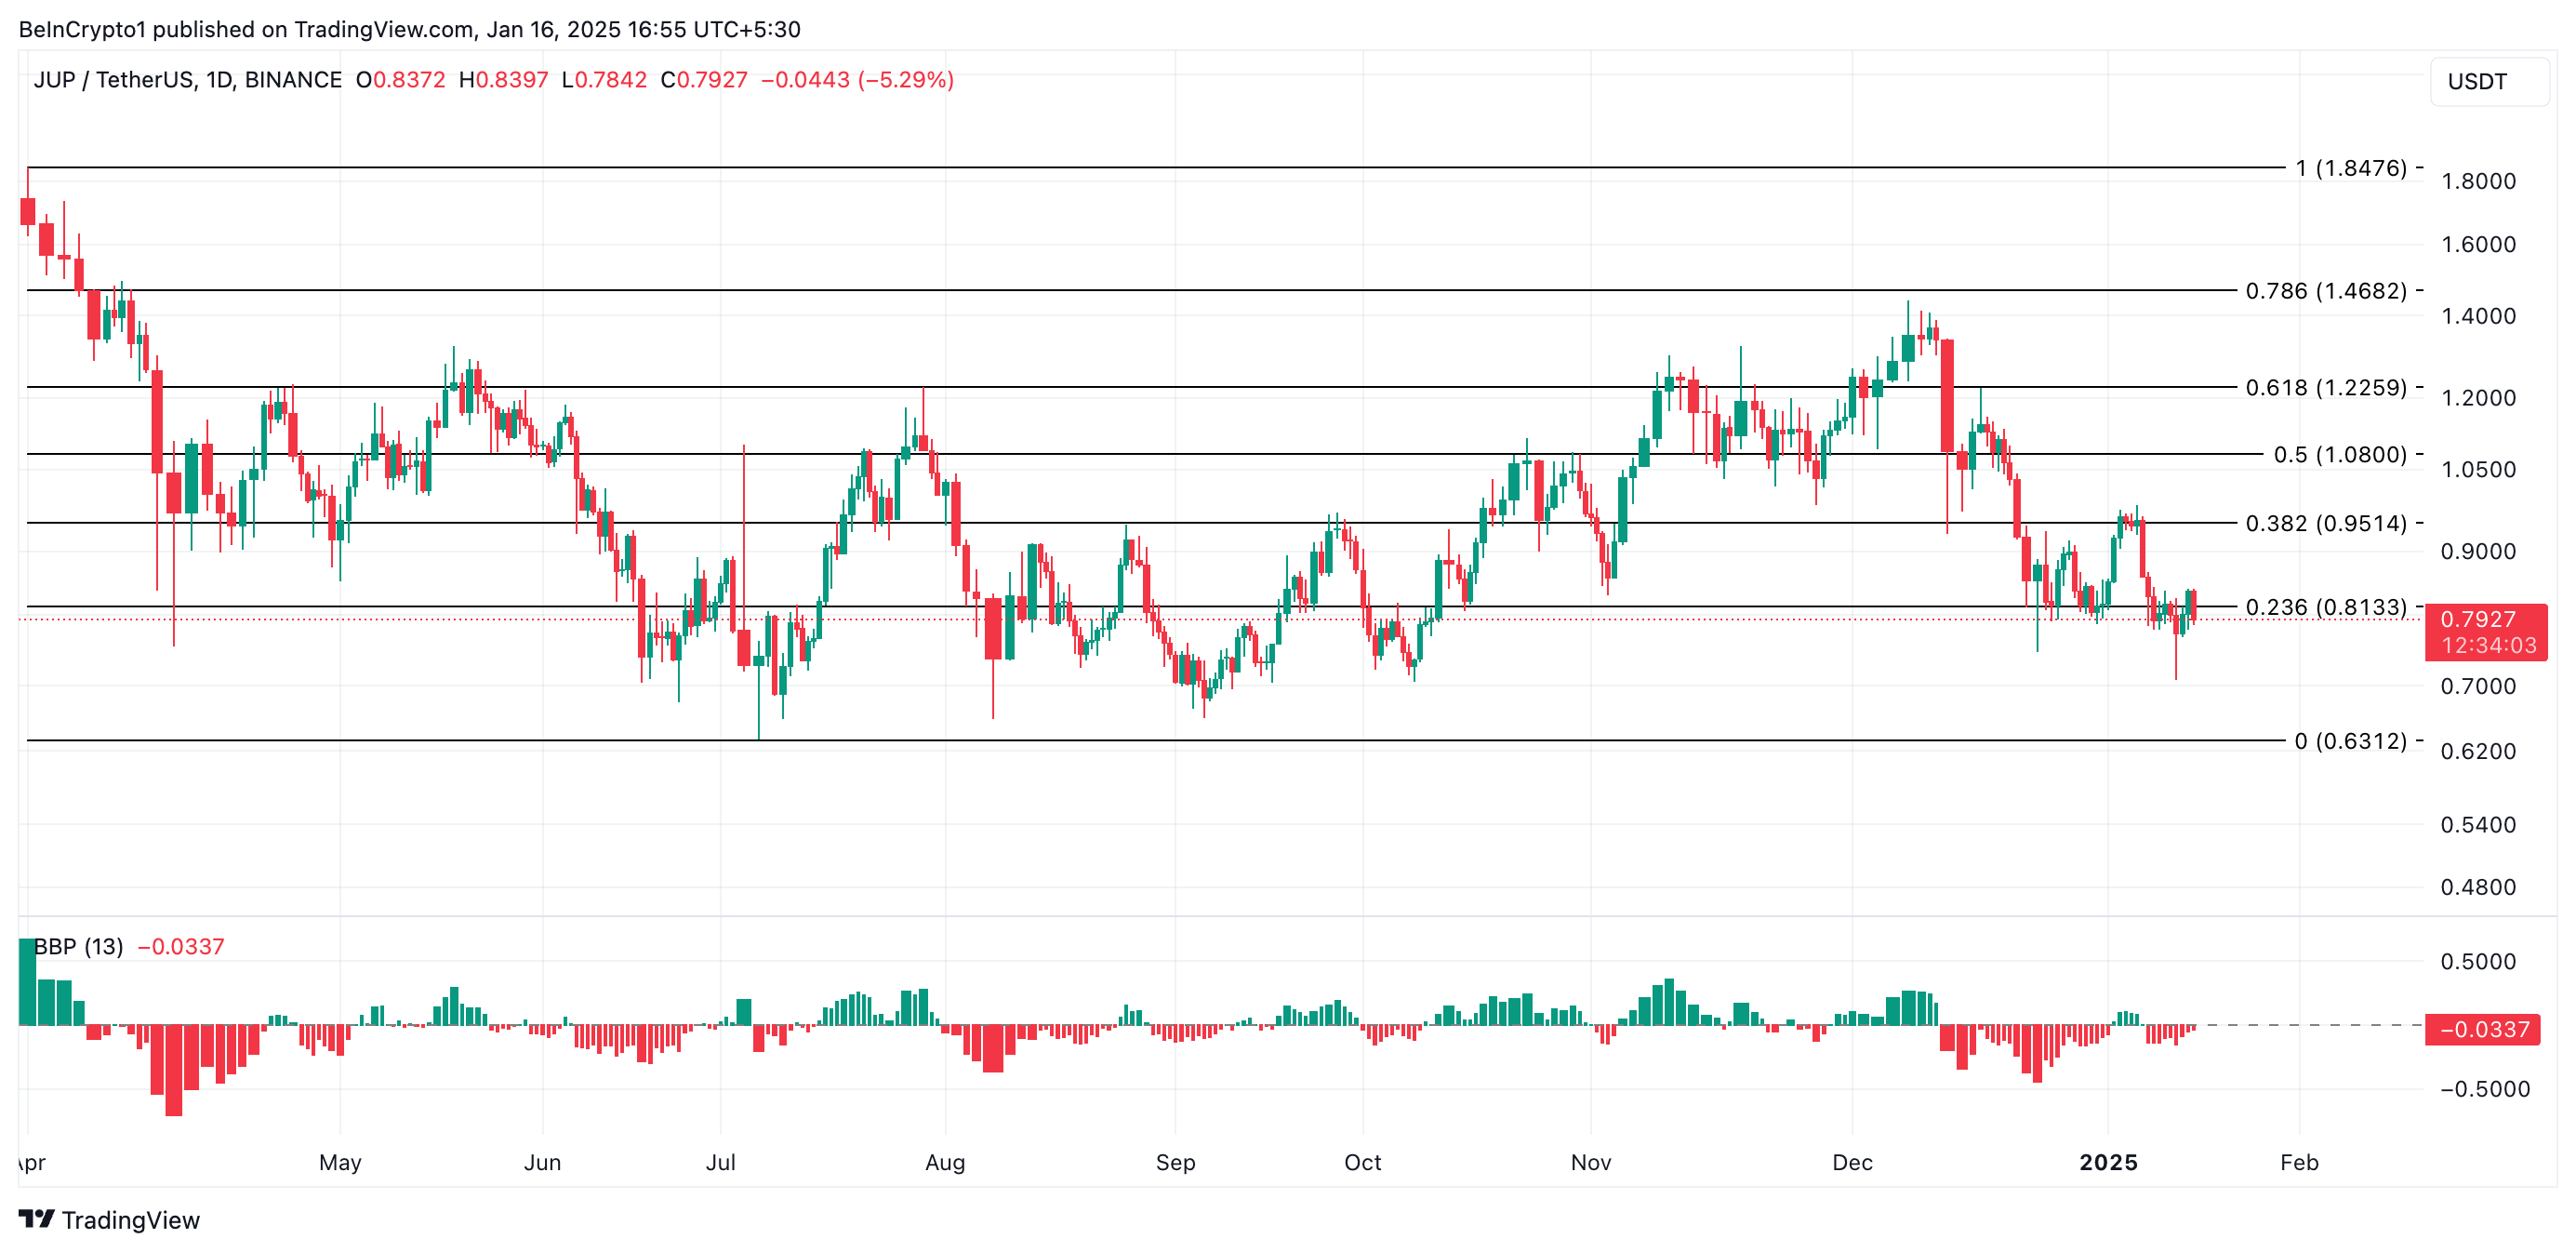Viewport: 2576px width, 1252px height.
Task: Select the Fibonacci 1 (1.8476) level label
Action: coord(2350,168)
